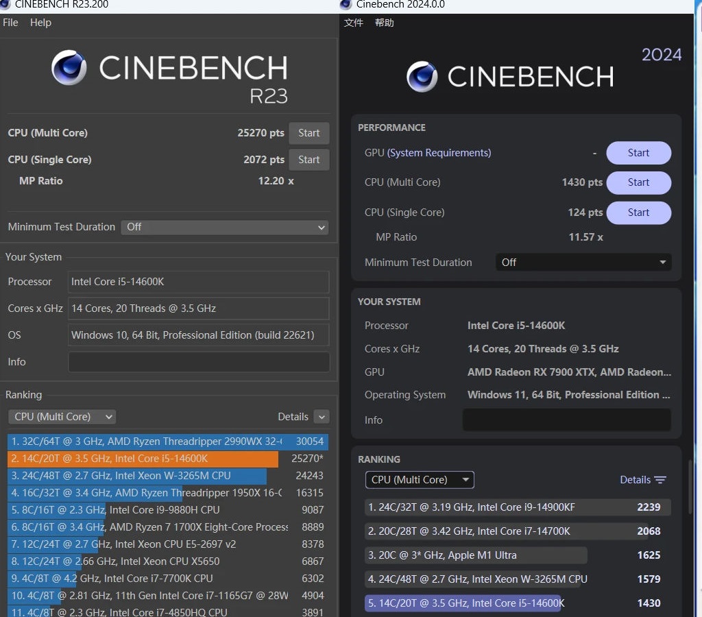Select ranking row Intel Core i7-4850HQ
Viewport: 702px width, 617px height.
[168, 612]
